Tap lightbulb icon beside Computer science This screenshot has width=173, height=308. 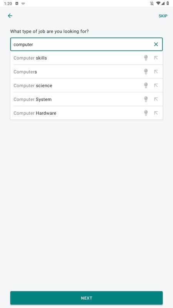[x=146, y=85]
